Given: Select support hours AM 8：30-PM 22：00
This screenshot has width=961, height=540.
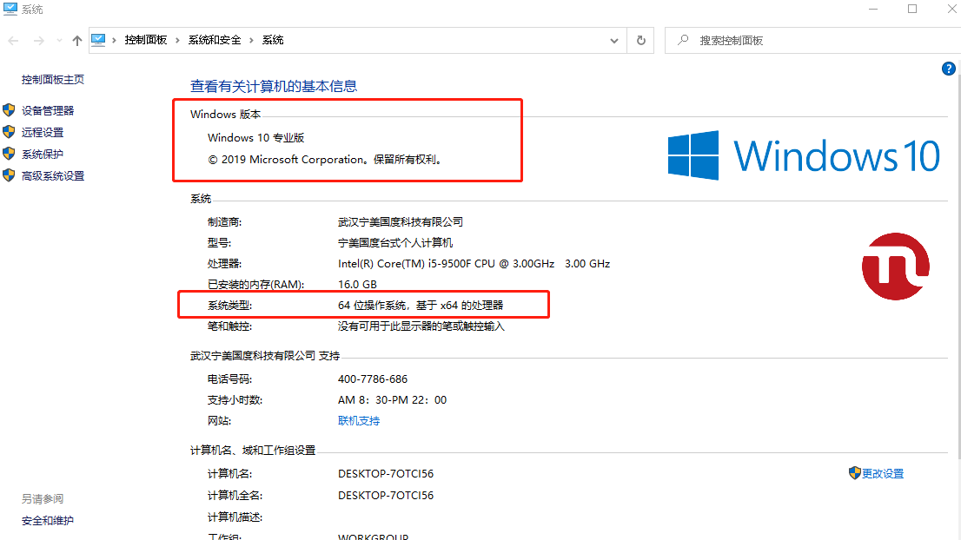Looking at the screenshot, I should point(392,400).
